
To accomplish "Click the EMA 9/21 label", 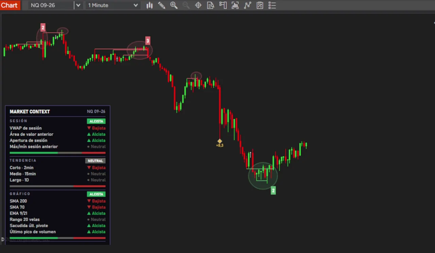I will pos(19,213).
